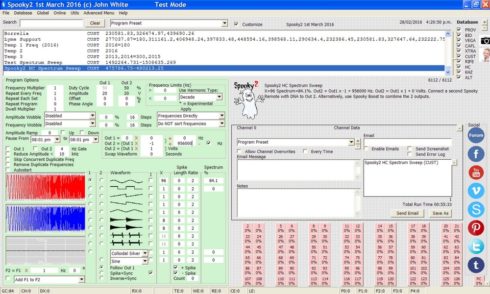Toggle the PROV database checkbox
Screen dimensions: 490x294
point(459,30)
